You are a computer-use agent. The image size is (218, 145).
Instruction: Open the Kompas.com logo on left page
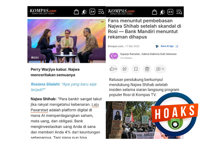pyautogui.click(x=43, y=11)
